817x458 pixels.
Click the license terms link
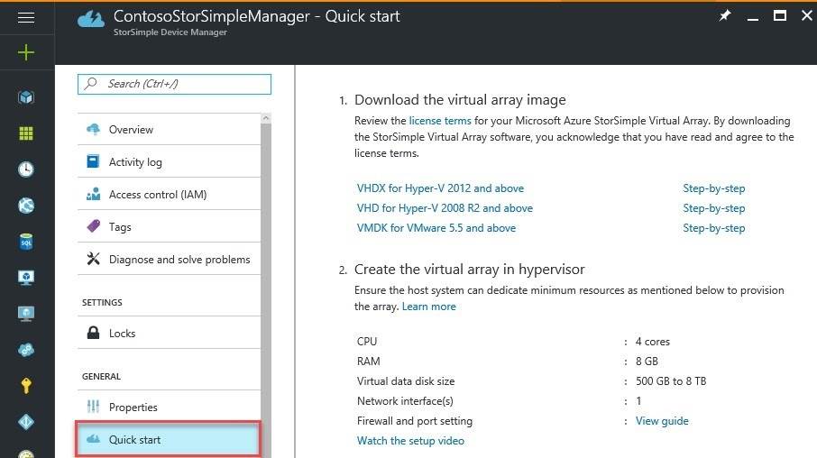[439, 121]
